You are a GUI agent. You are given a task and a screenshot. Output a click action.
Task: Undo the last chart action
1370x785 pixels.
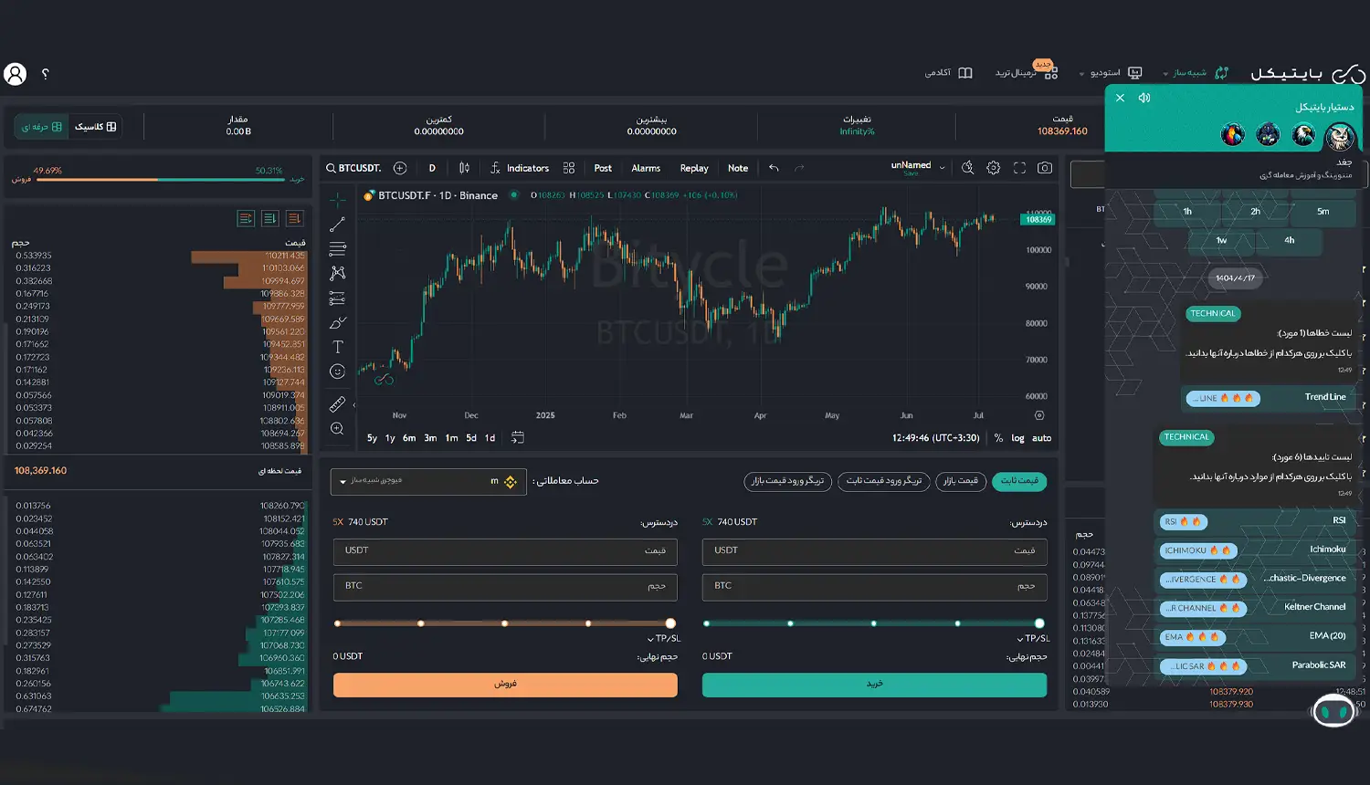pos(774,168)
